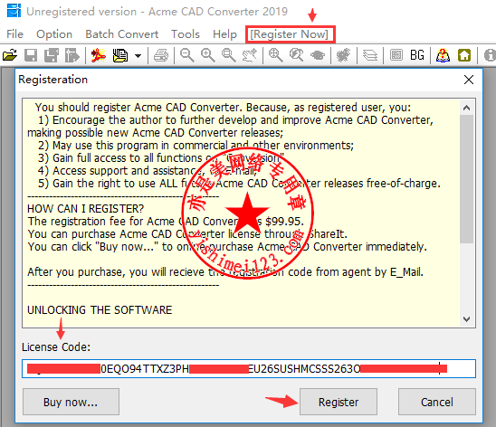Click the vertical scrollbar thumb in text area

point(466,179)
